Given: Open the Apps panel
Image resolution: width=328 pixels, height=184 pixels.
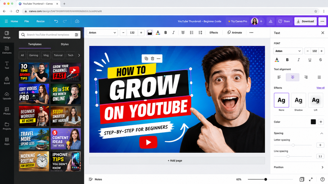Looking at the screenshot, I should pos(7,141).
